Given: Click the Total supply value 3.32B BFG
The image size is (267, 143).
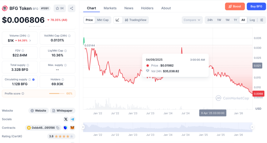Looking at the screenshot, I should (x=20, y=70).
